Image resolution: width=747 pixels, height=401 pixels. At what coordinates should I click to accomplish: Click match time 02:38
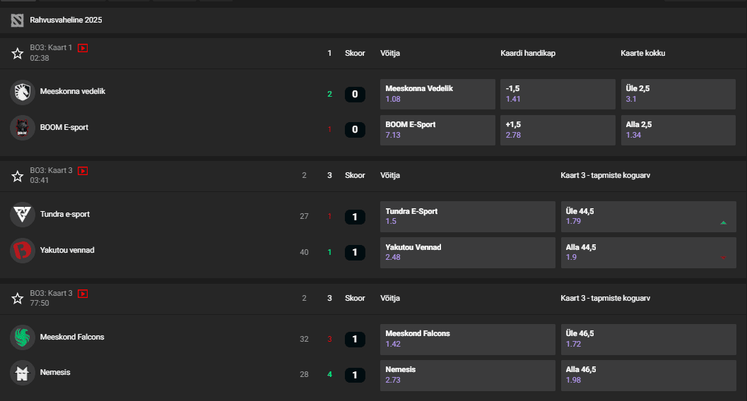(x=40, y=58)
